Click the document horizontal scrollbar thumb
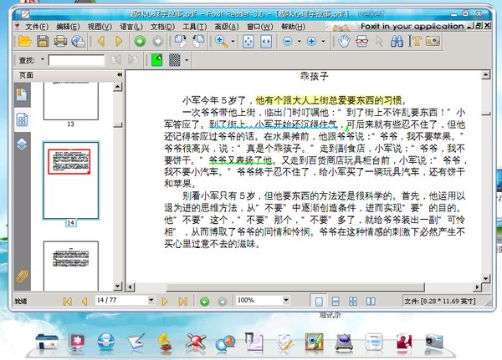The width and height of the screenshot is (502, 360). click(295, 286)
